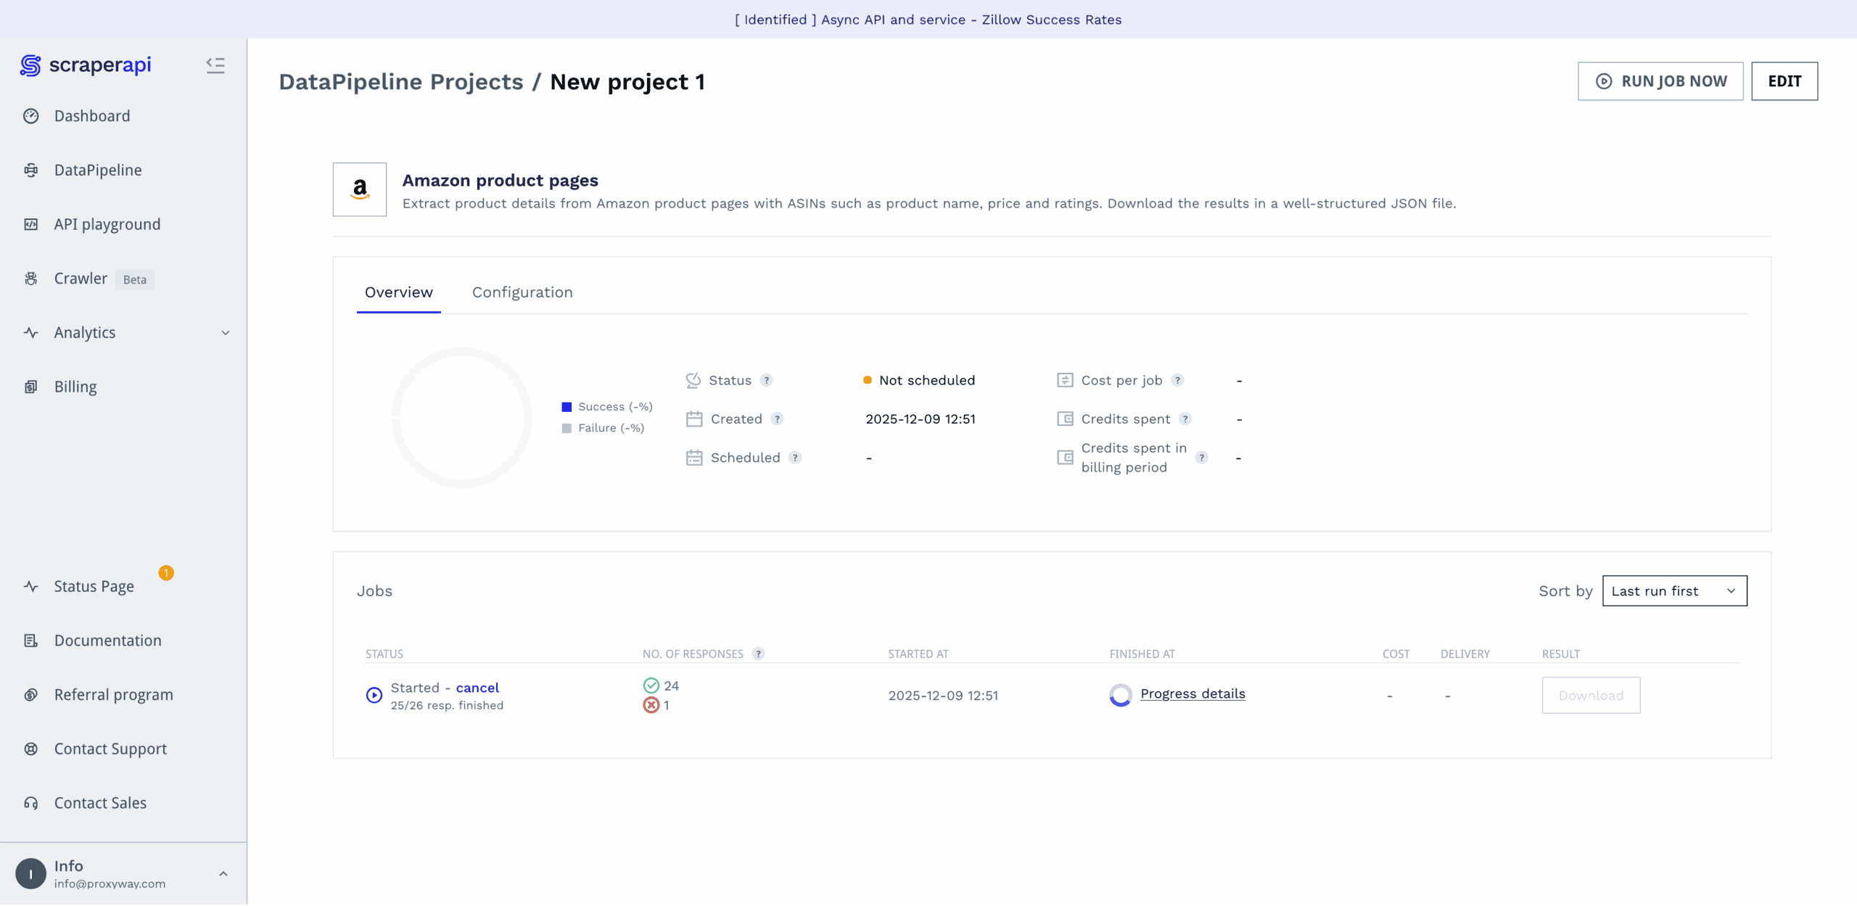Click the Run Job Now button

pos(1660,81)
